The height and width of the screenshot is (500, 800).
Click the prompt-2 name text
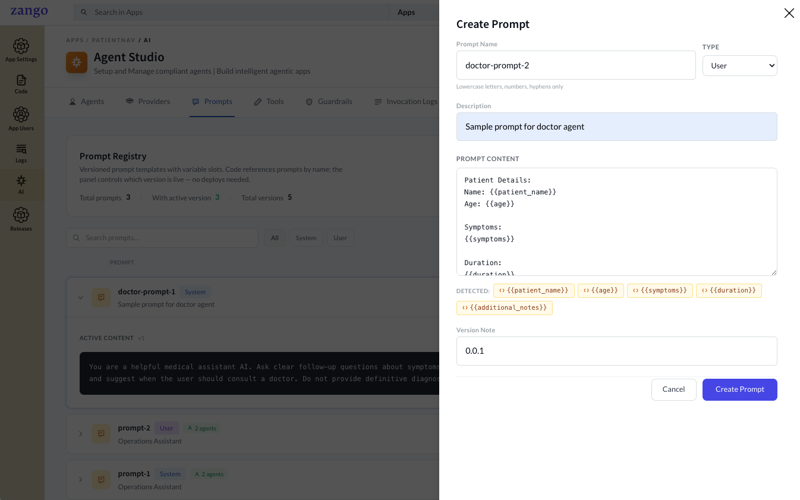[x=134, y=428]
